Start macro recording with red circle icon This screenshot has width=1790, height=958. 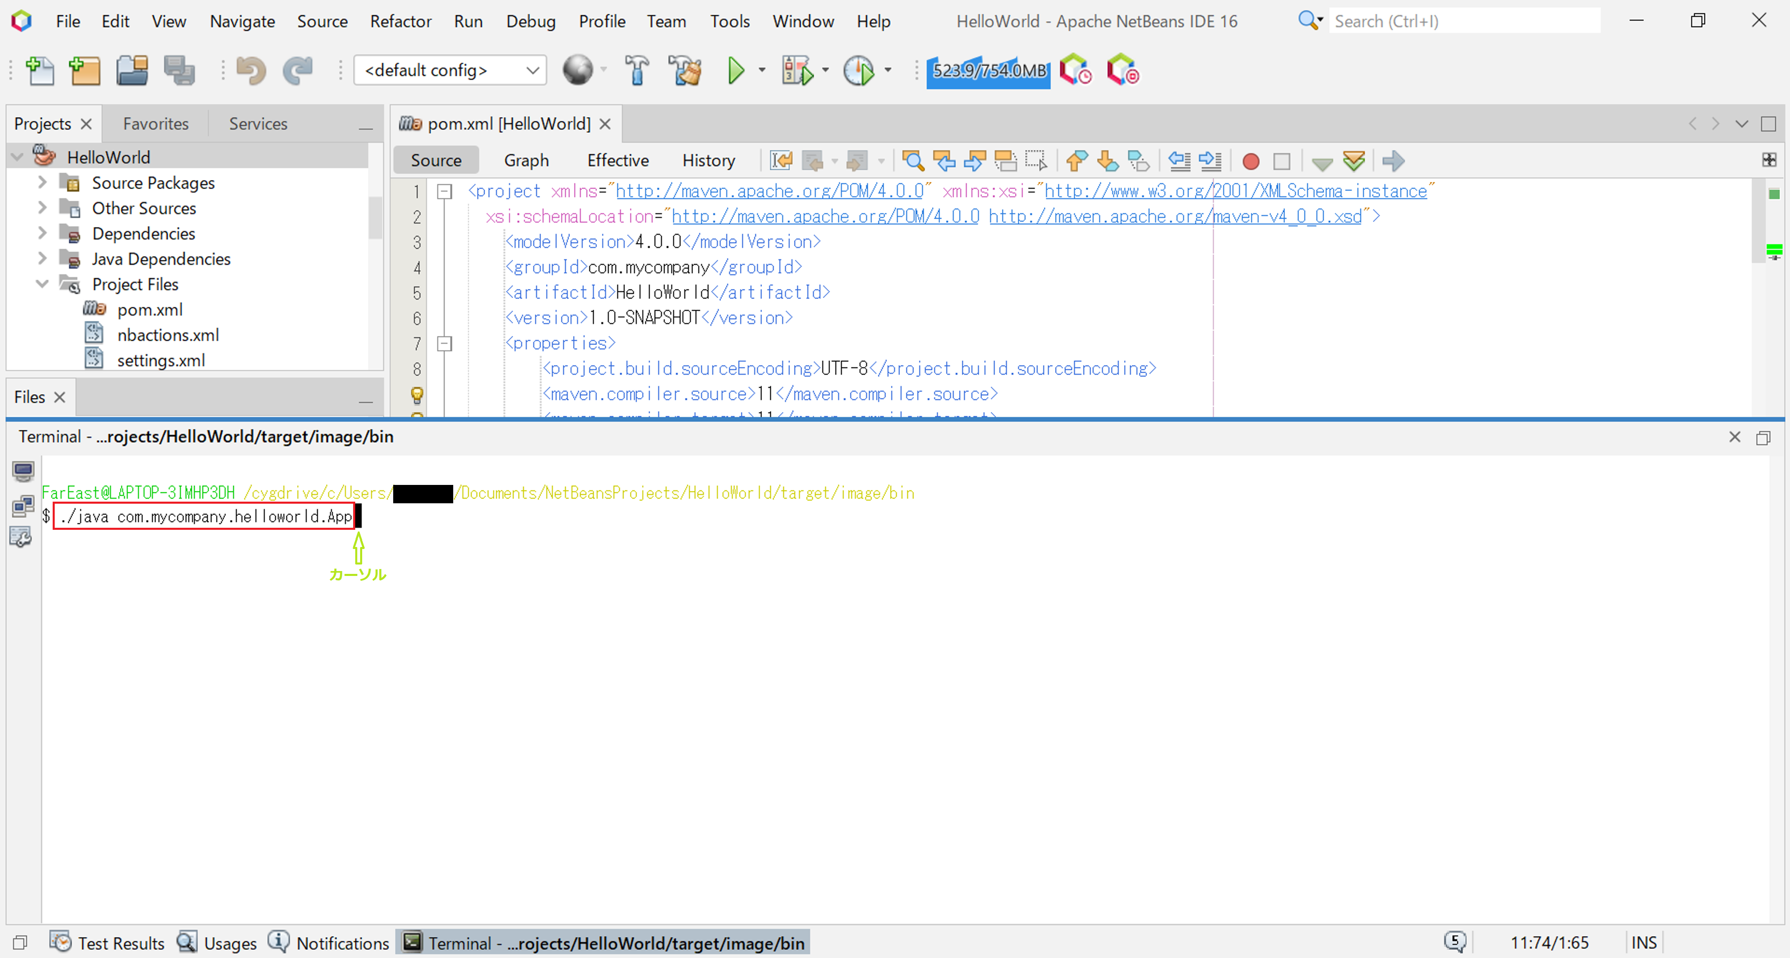(1250, 161)
